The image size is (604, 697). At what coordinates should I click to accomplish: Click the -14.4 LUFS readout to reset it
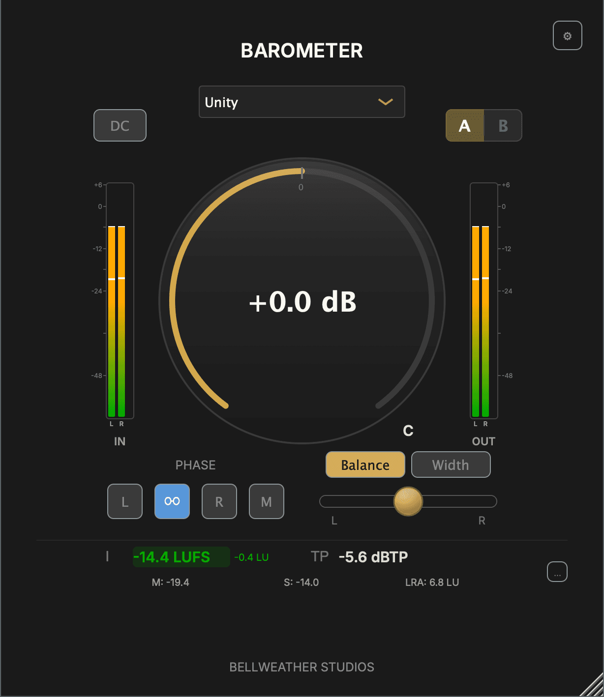click(x=181, y=557)
